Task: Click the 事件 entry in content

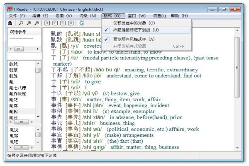Action: (56, 105)
